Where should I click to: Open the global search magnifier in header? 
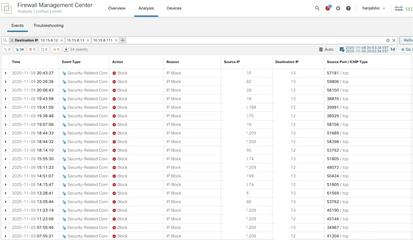(317, 8)
